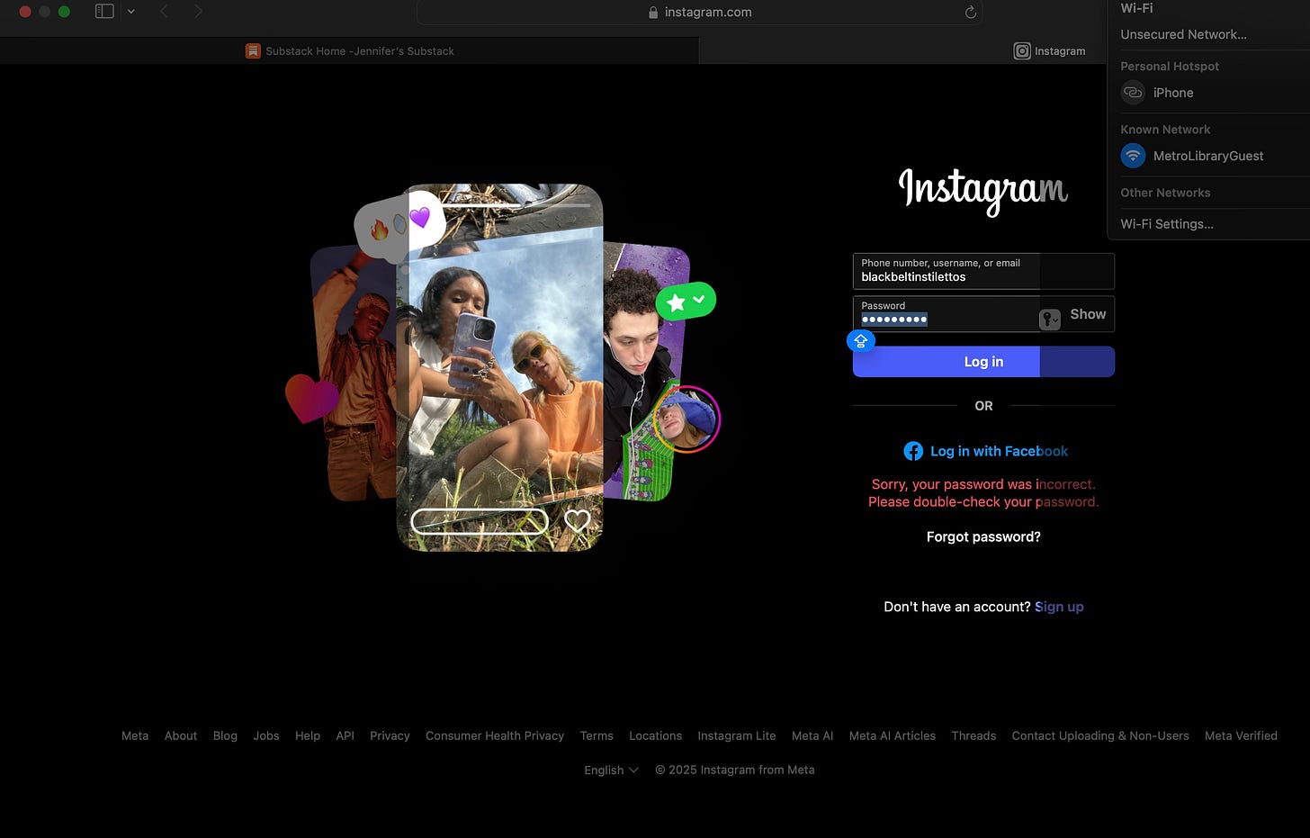Select the MetroLibraryGuest network

(1208, 156)
